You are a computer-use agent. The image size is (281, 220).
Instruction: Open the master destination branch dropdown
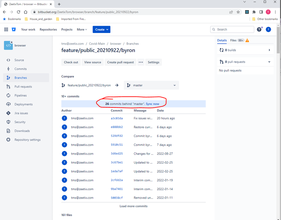pyautogui.click(x=151, y=85)
